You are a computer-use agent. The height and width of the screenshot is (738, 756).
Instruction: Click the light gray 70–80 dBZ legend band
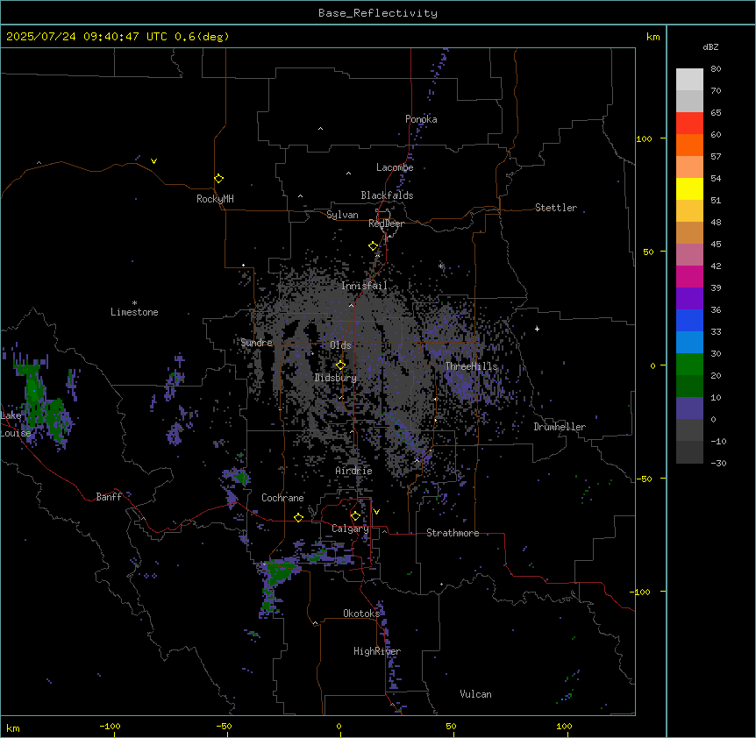(689, 80)
